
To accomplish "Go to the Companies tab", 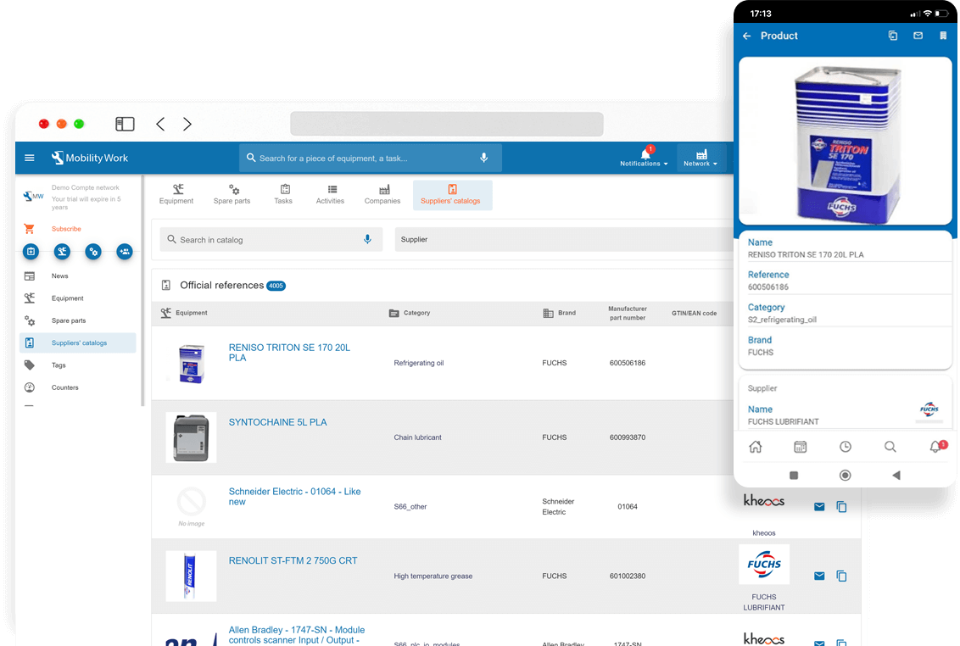I will [x=382, y=195].
